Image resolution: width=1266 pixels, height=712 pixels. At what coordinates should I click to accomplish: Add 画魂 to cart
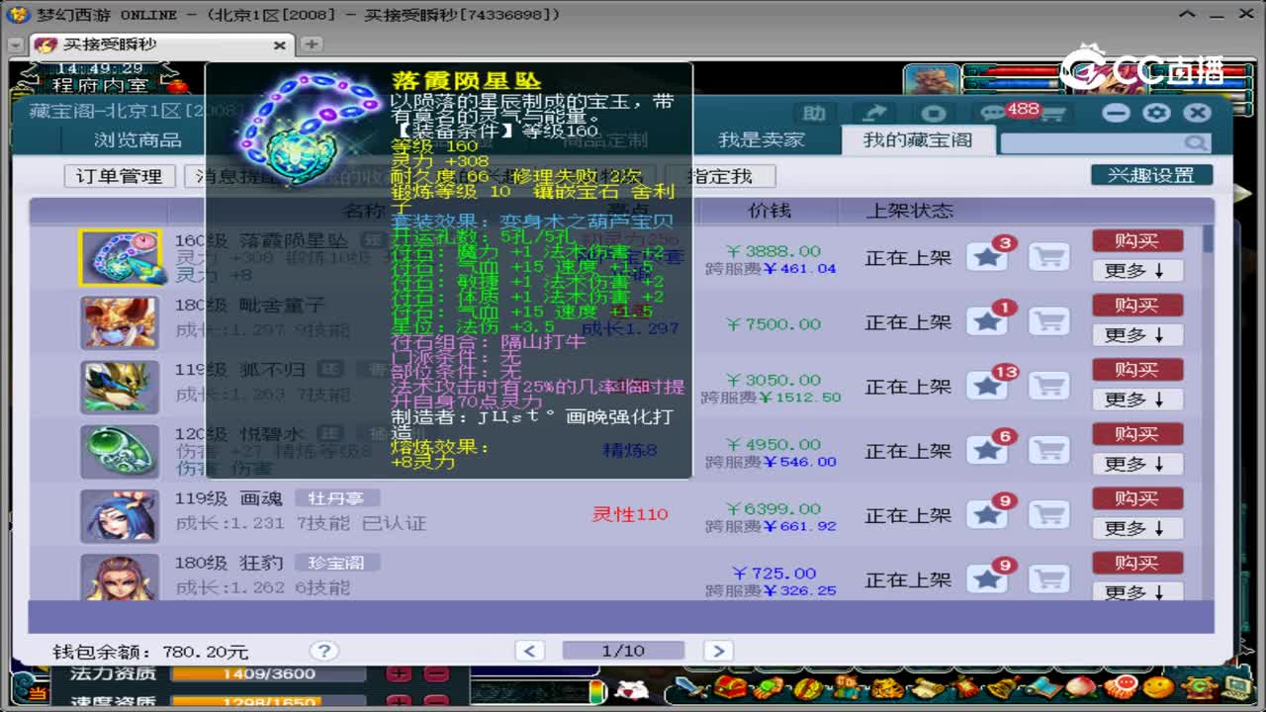coord(1048,514)
